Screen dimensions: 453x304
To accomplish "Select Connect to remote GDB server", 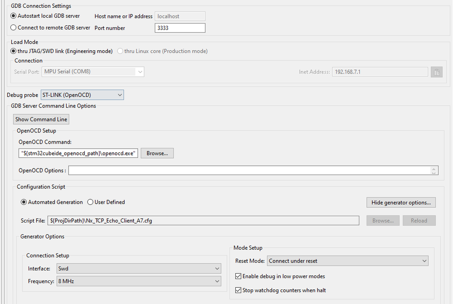I will coord(14,28).
